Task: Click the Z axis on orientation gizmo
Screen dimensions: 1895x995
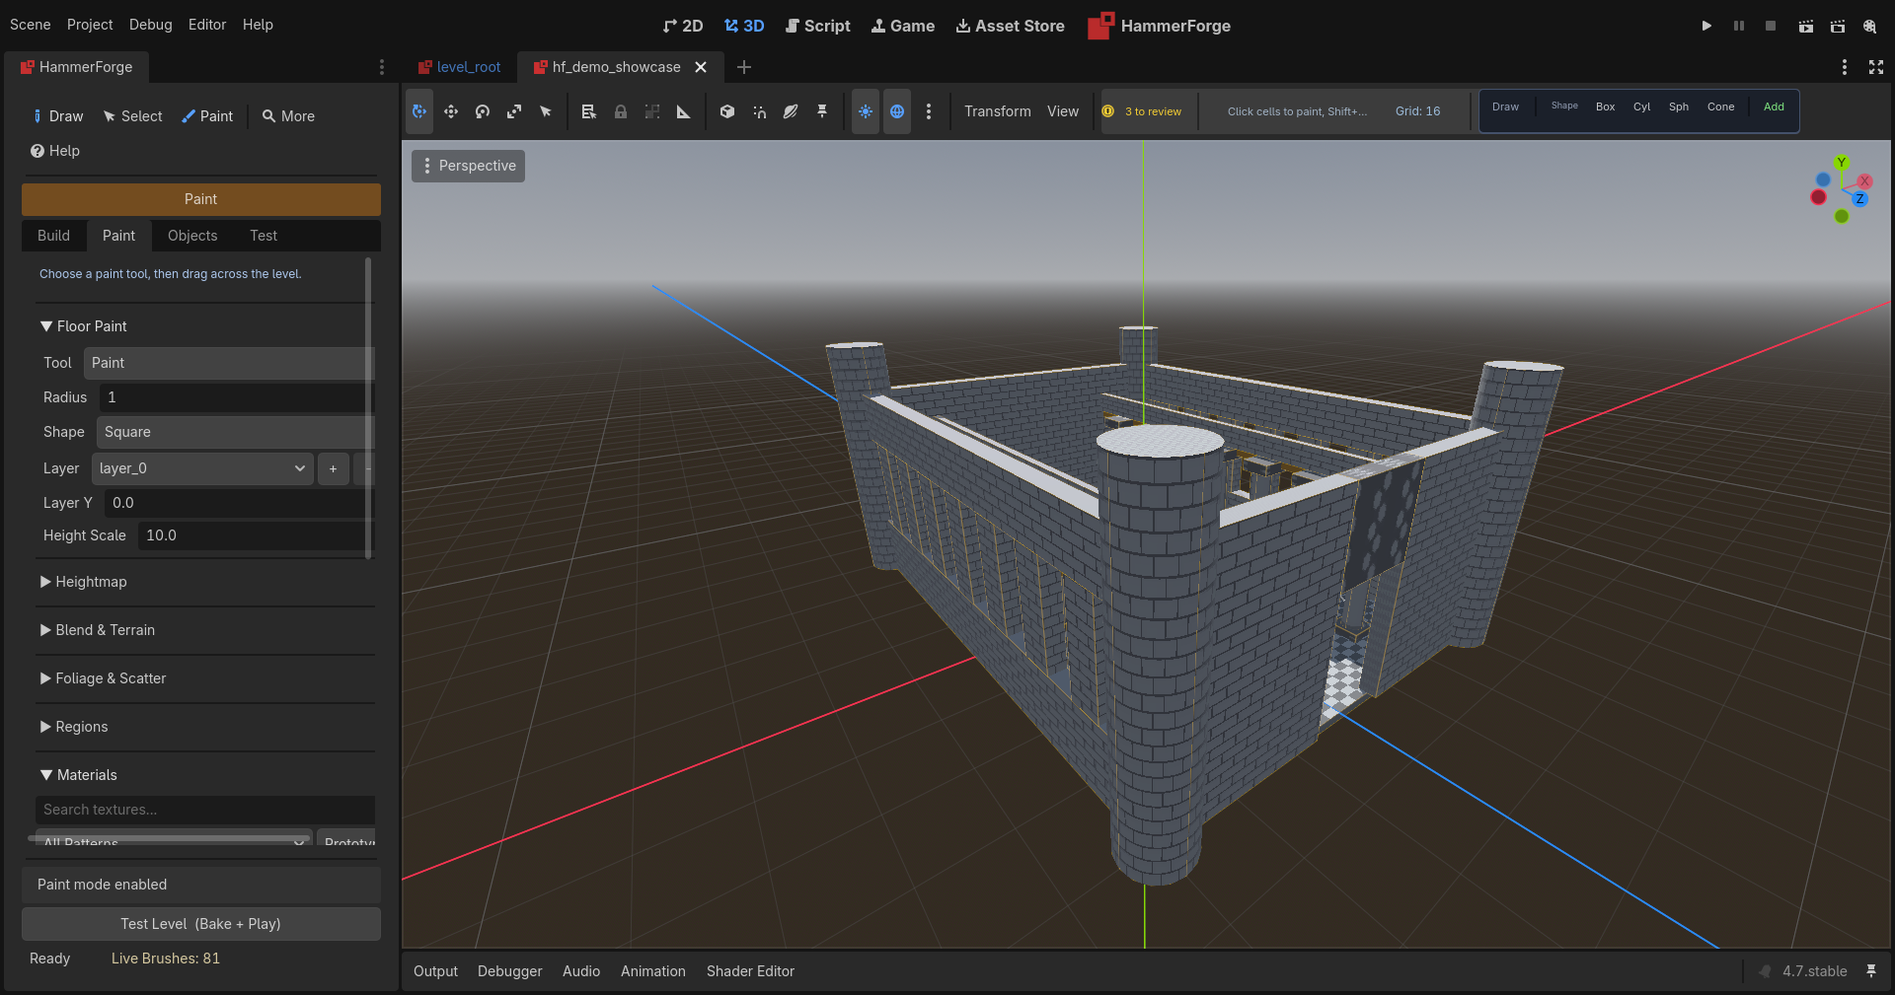Action: tap(1859, 199)
